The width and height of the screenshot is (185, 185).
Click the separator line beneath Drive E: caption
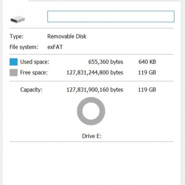[x=91, y=142]
